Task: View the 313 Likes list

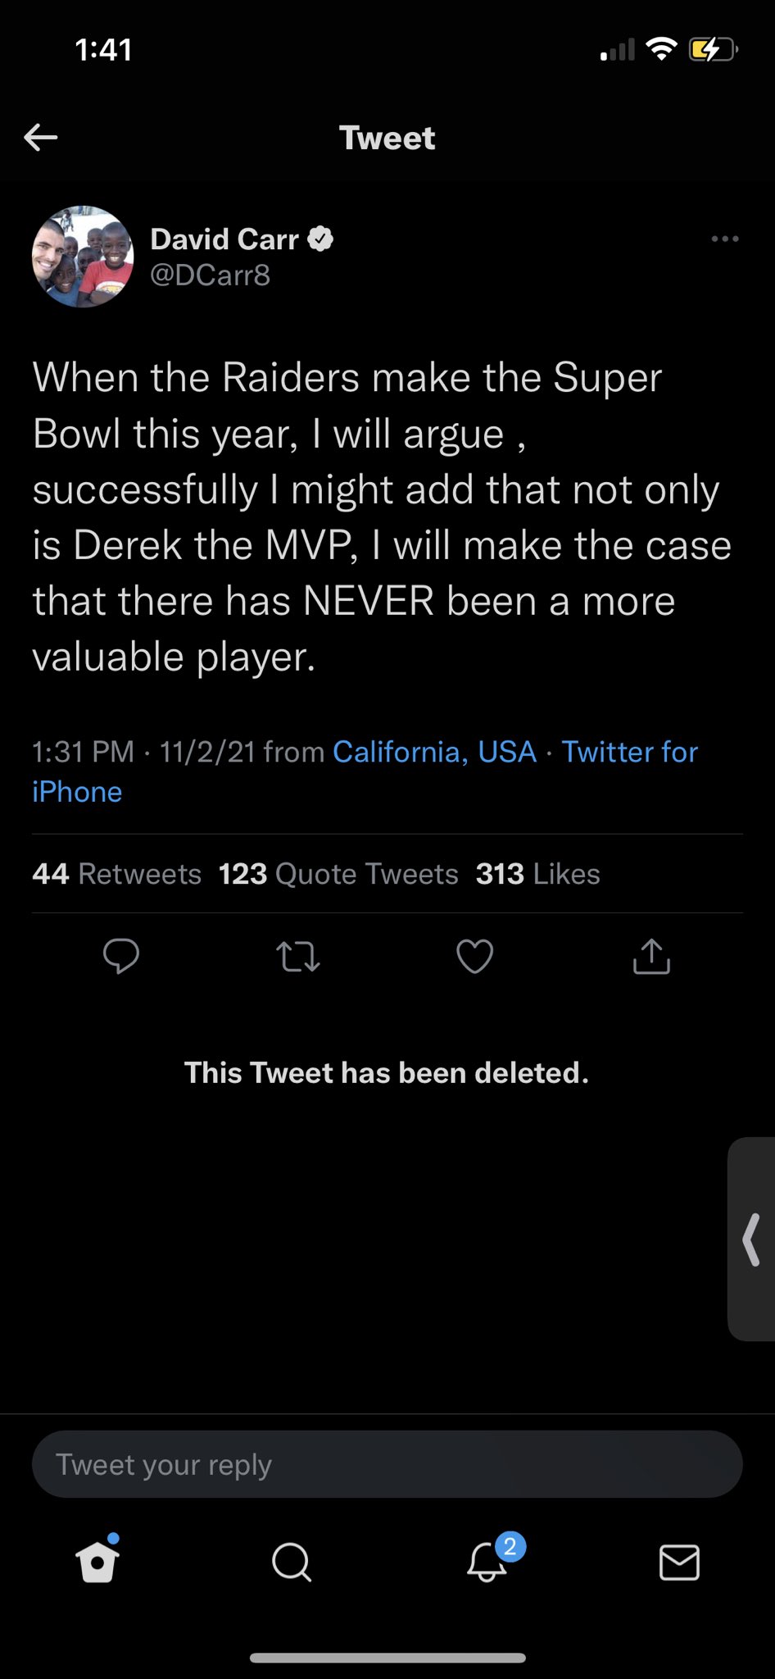Action: click(537, 874)
